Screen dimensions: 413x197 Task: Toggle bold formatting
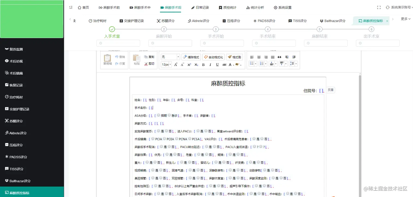tap(203, 64)
